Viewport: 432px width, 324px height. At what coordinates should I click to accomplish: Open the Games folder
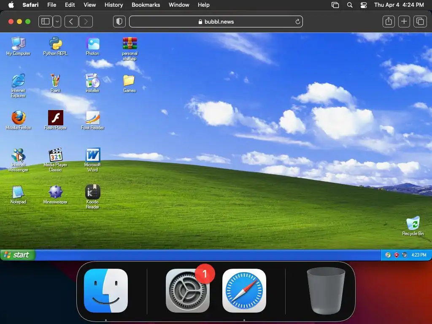click(130, 83)
